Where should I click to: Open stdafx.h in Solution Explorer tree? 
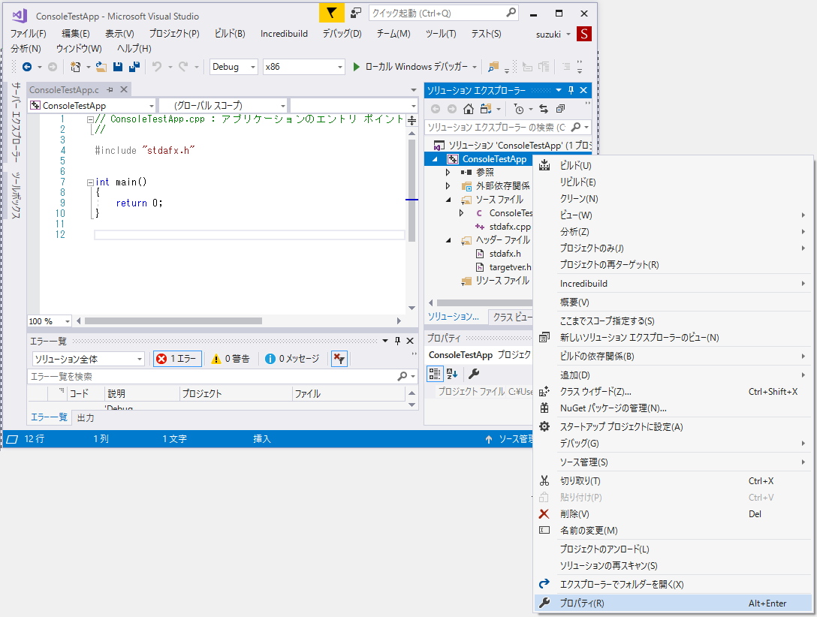(505, 254)
